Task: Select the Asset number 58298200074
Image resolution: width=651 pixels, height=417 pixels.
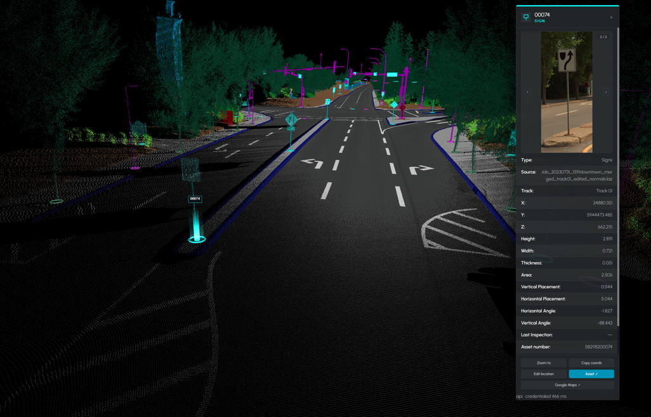Action: coord(598,347)
